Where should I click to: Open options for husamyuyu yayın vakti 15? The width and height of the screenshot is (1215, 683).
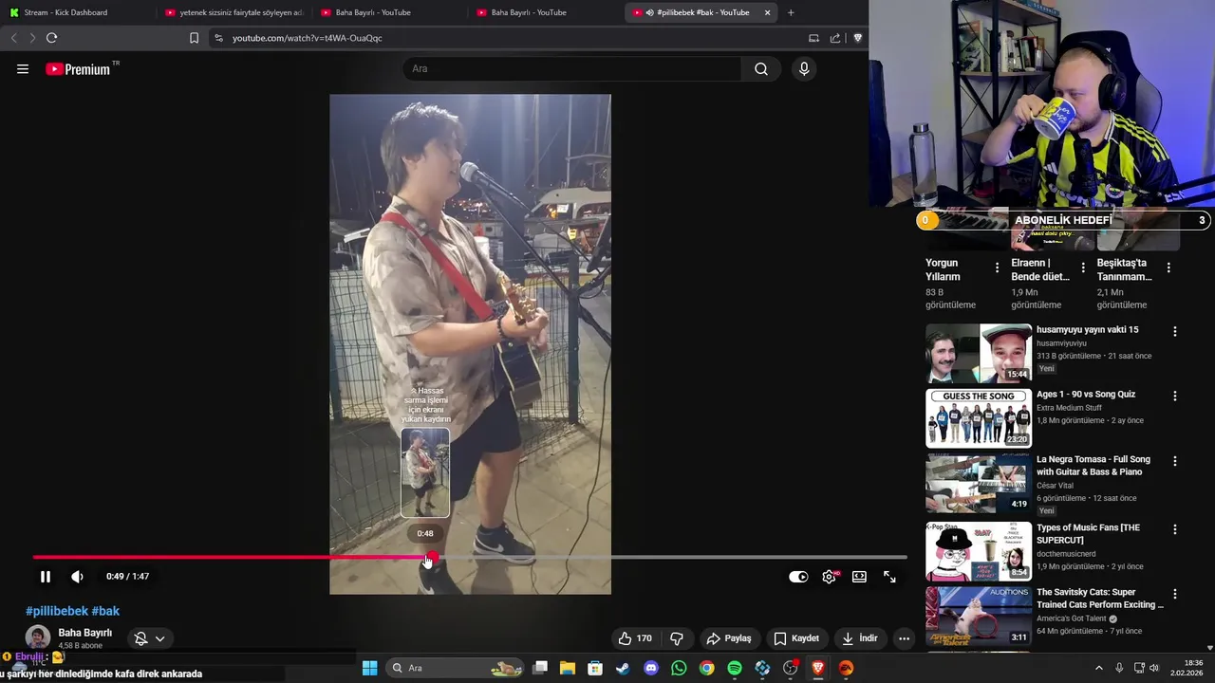click(x=1174, y=332)
